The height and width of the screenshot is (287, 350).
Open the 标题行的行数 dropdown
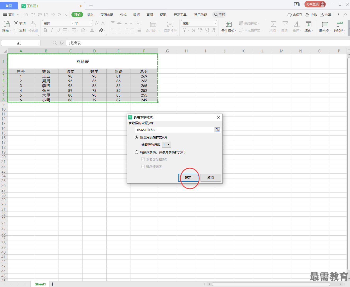point(166,145)
